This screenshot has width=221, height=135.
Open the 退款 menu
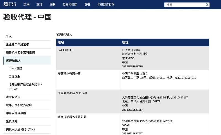coord(52,4)
